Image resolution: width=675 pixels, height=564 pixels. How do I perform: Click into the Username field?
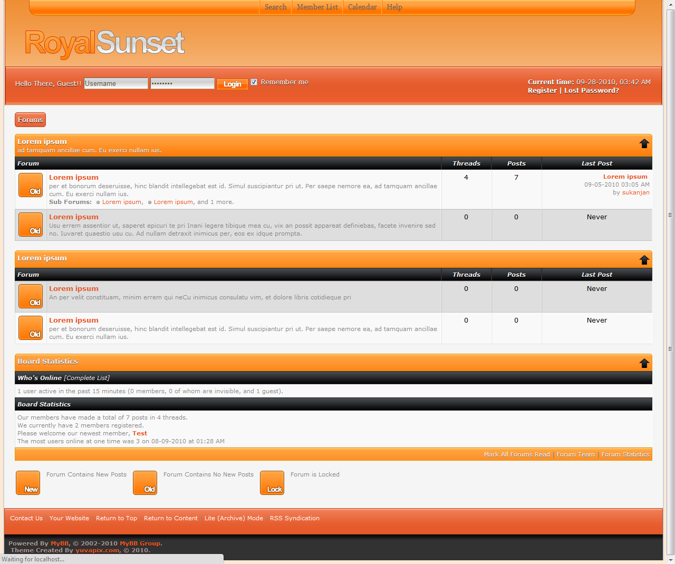[116, 83]
